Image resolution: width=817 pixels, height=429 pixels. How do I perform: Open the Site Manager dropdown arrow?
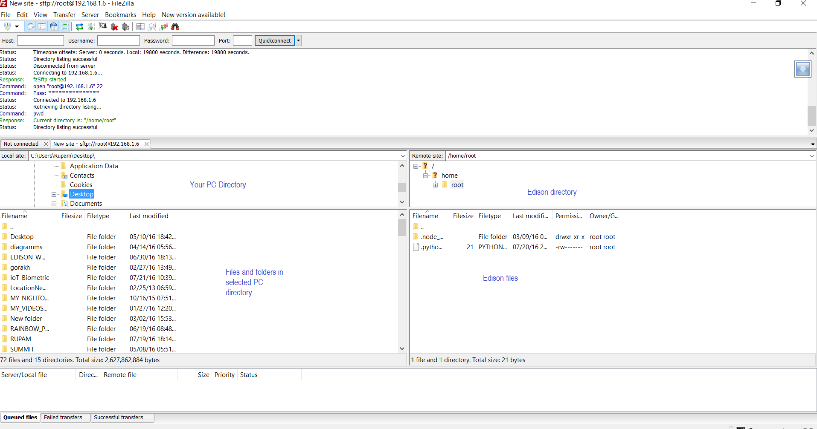[17, 26]
